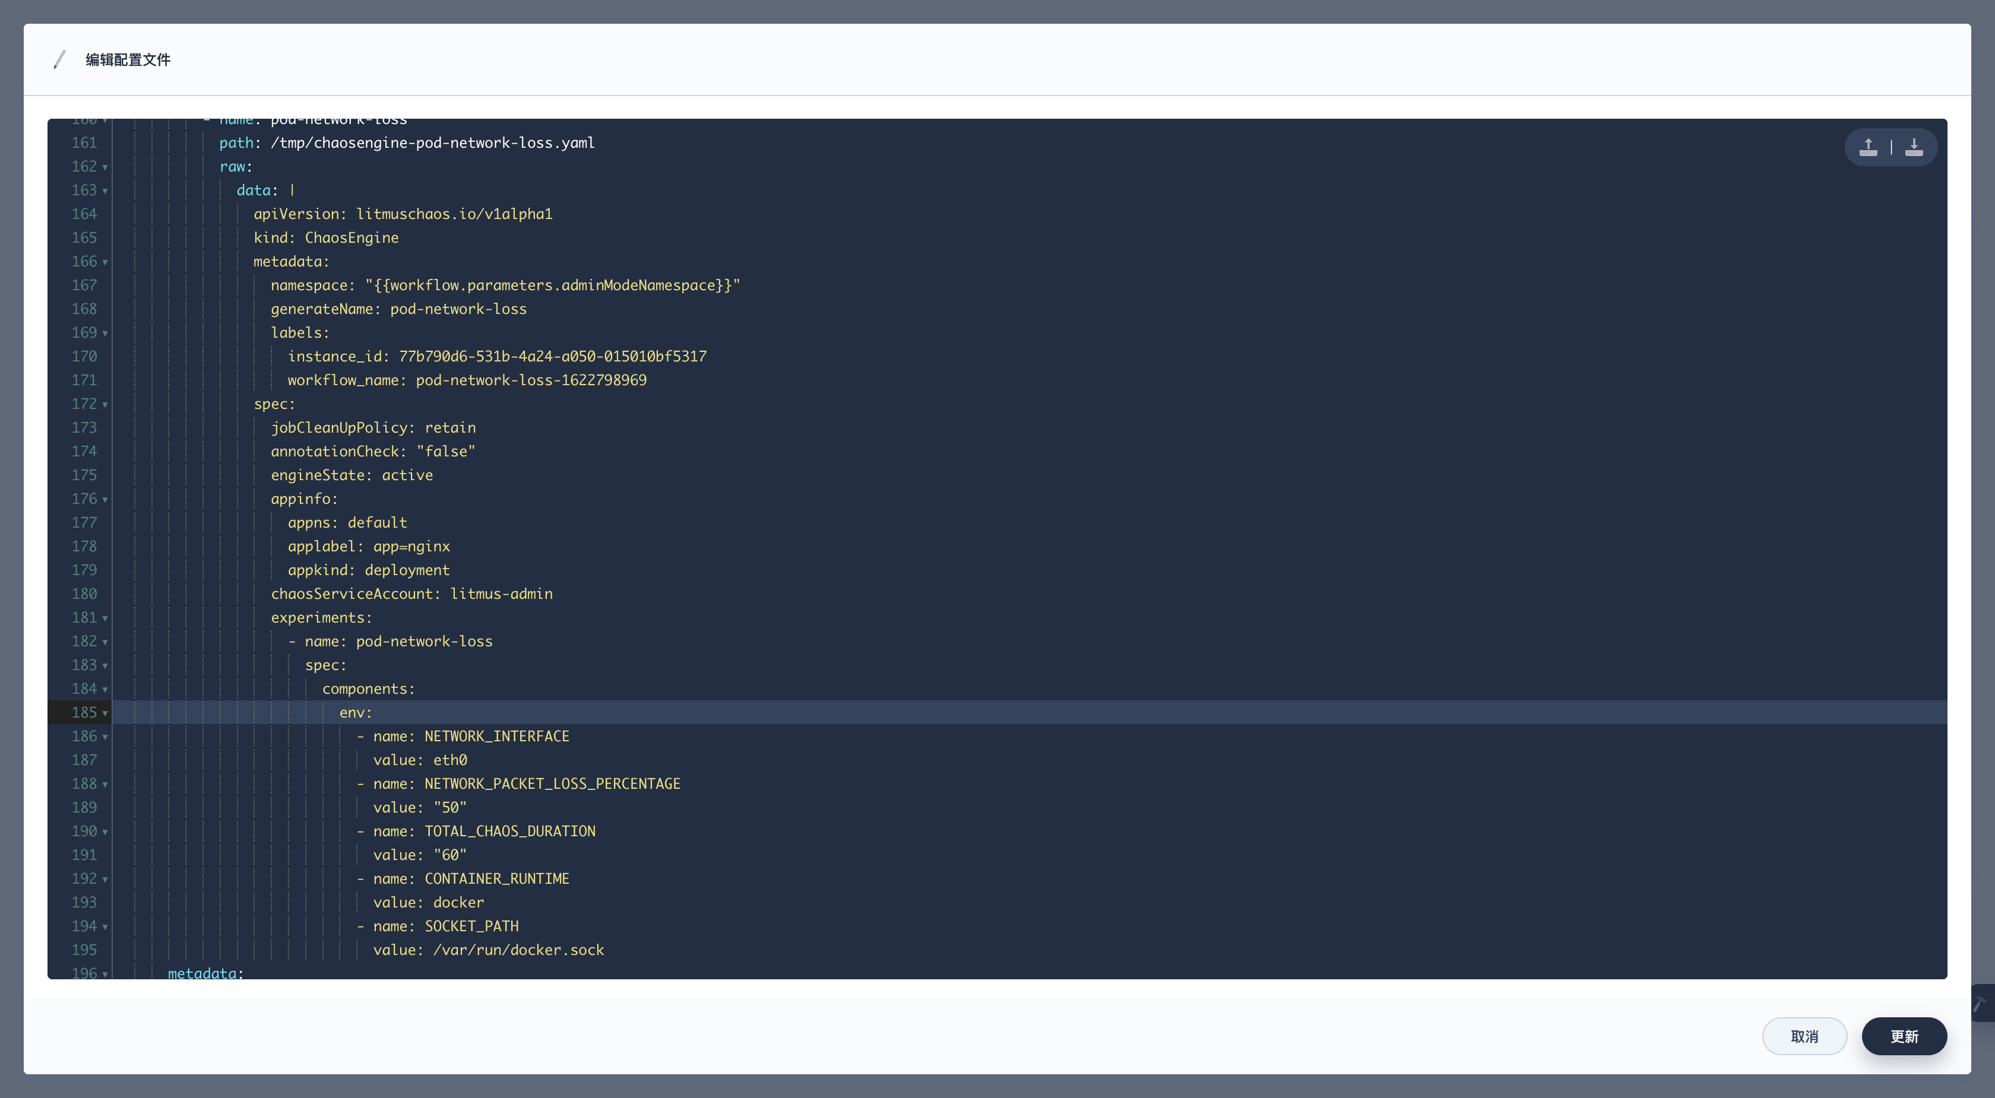The height and width of the screenshot is (1098, 1995).
Task: Click the pencil edit icon in header
Action: pyautogui.click(x=59, y=59)
